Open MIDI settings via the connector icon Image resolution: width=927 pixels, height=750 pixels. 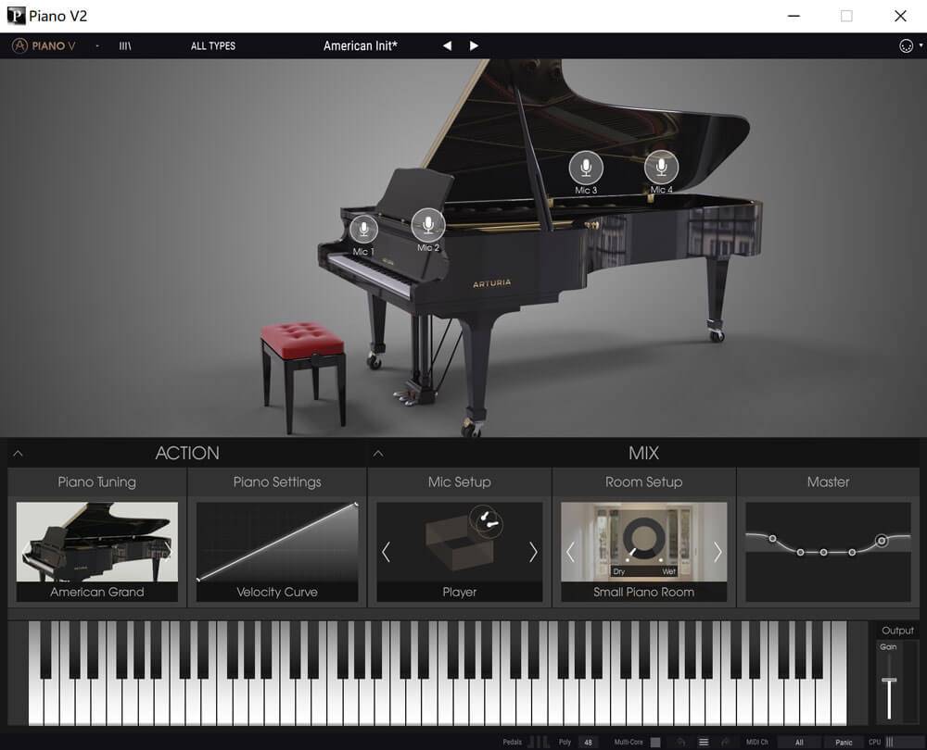(x=906, y=46)
